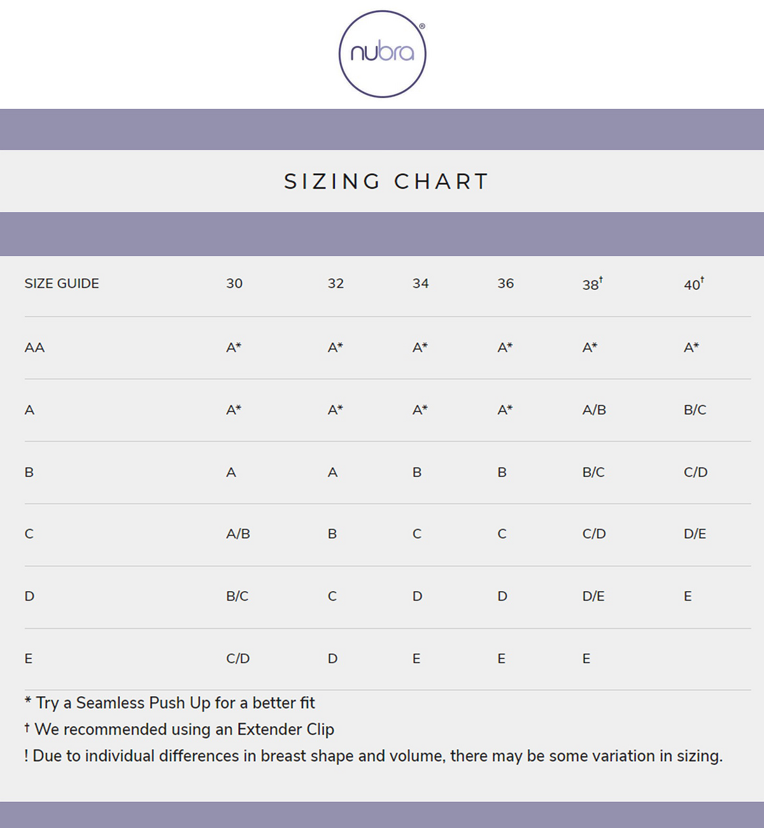Click the sizing variation disclaimer note
Image resolution: width=764 pixels, height=828 pixels.
point(374,756)
